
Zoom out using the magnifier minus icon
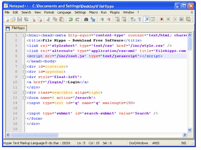[x=109, y=20]
